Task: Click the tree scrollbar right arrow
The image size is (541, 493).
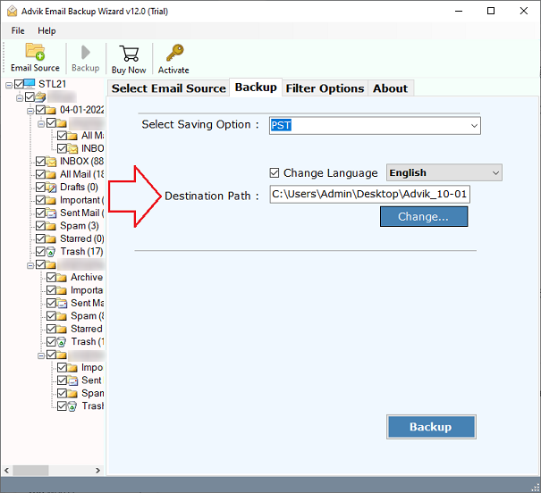Action: point(98,471)
